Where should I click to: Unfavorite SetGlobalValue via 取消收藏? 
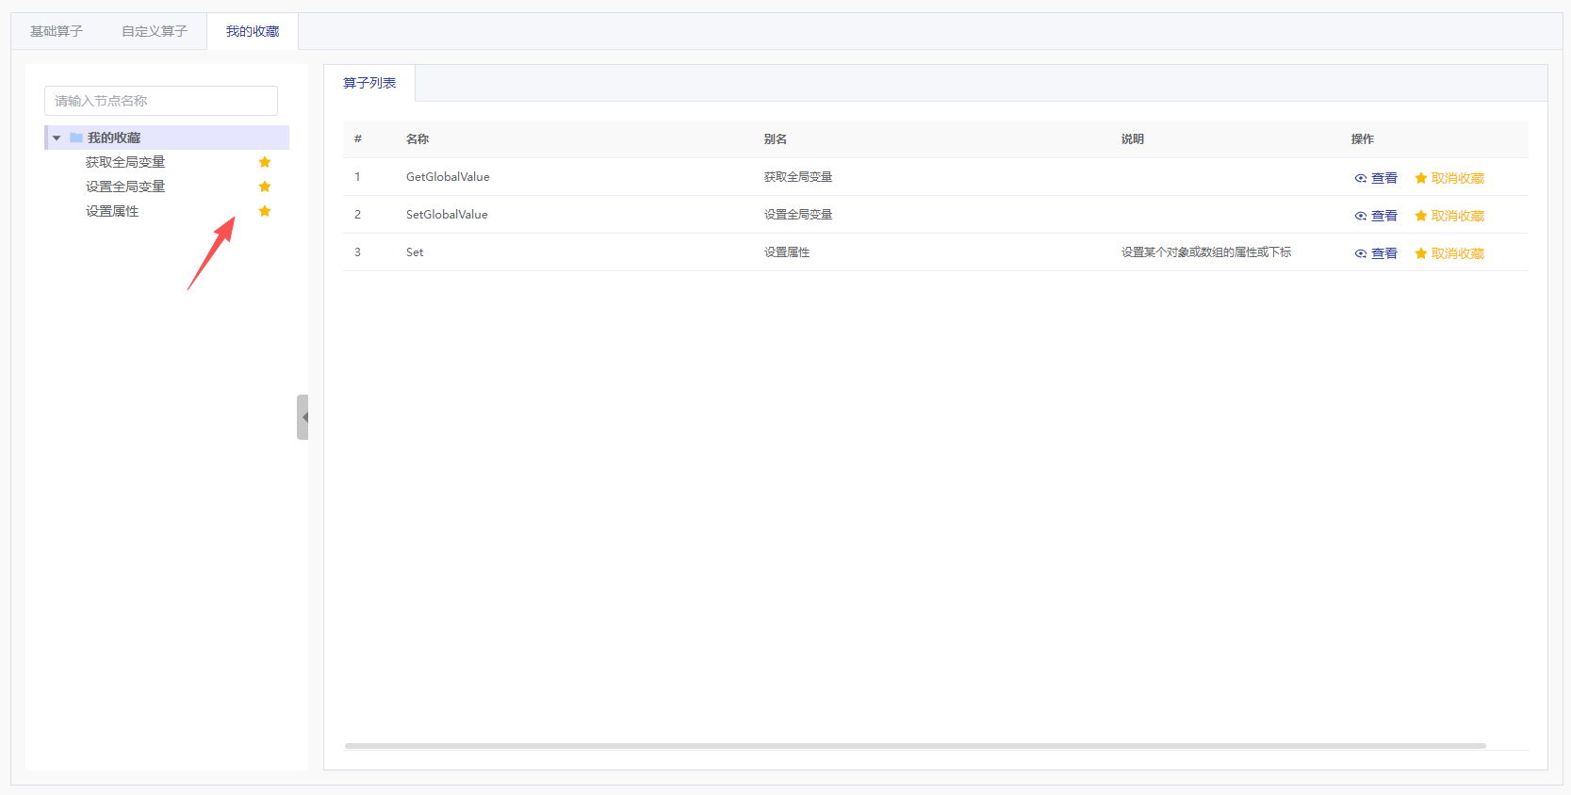point(1457,216)
